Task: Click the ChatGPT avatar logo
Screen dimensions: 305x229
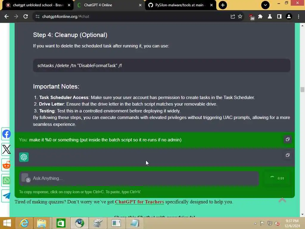Action: coord(24,157)
